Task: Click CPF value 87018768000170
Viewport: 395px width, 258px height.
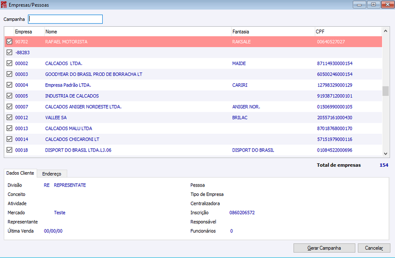Action: [335, 128]
